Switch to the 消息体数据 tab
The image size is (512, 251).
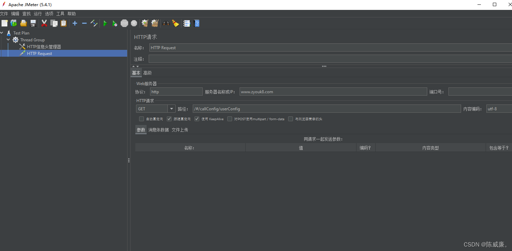[158, 130]
